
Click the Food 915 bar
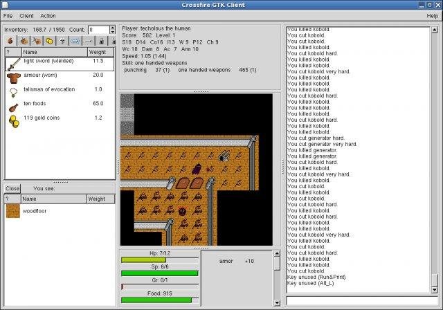160,300
